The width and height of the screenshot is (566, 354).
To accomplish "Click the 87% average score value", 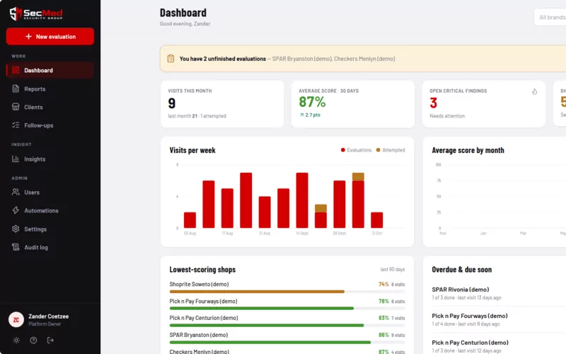I will tap(312, 102).
